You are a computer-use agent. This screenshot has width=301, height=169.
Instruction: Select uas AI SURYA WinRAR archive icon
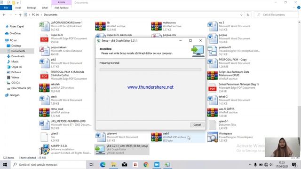(x=213, y=113)
